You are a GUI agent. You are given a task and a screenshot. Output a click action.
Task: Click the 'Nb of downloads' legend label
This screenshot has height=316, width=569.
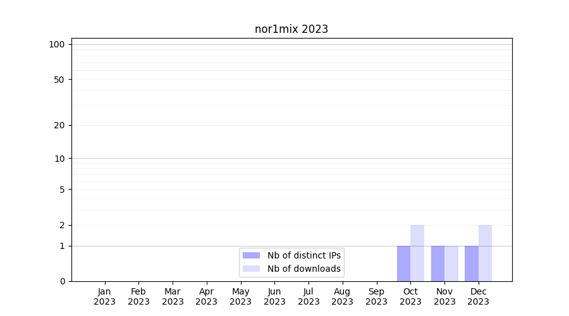[x=303, y=269]
